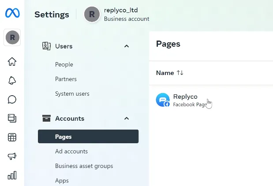Image resolution: width=273 pixels, height=186 pixels.
Task: Click the replyco_ltd header avatar
Action: tap(92, 14)
